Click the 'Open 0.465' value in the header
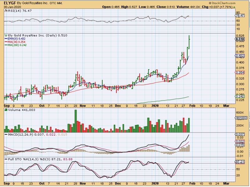Image resolution: width=250 pixels, height=187 pixels. pos(111,7)
